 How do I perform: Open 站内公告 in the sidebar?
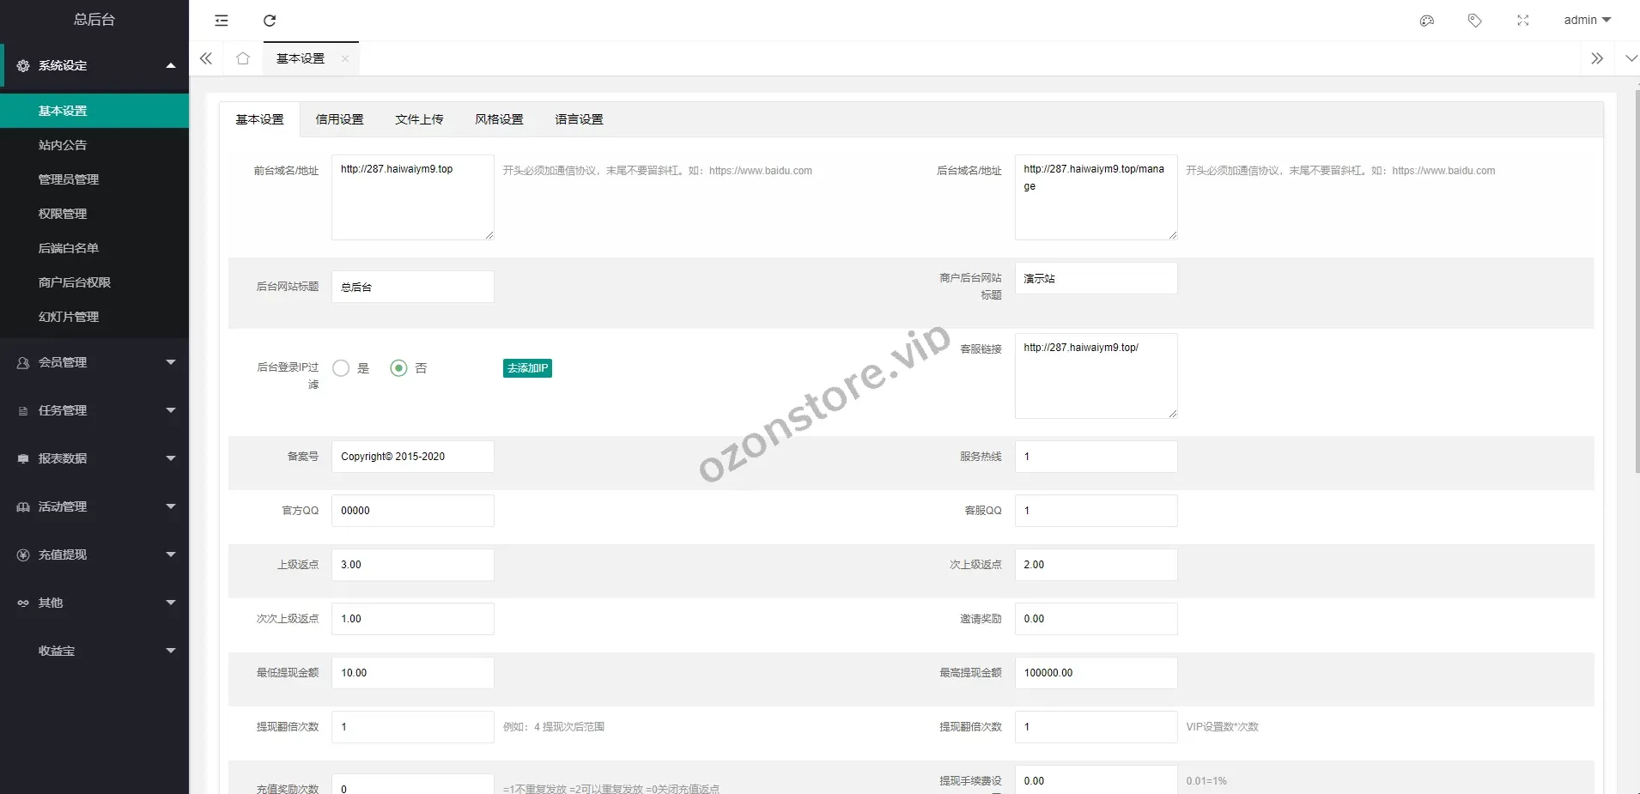[63, 145]
